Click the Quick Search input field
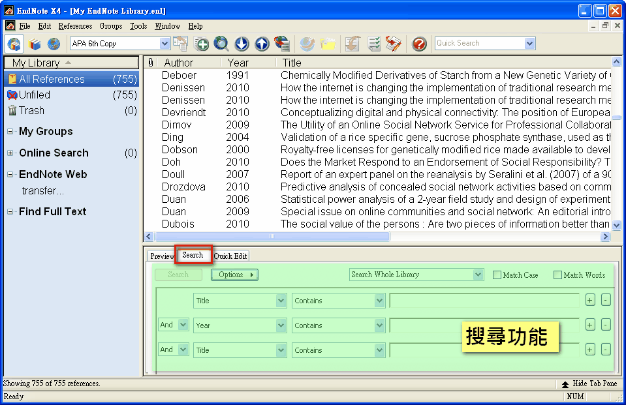Viewport: 626px width, 405px height. point(480,43)
